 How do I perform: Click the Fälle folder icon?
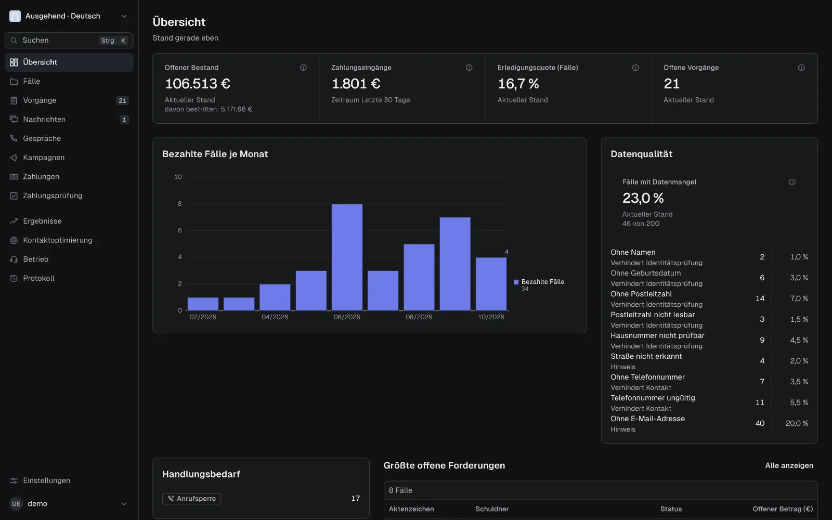click(x=14, y=82)
